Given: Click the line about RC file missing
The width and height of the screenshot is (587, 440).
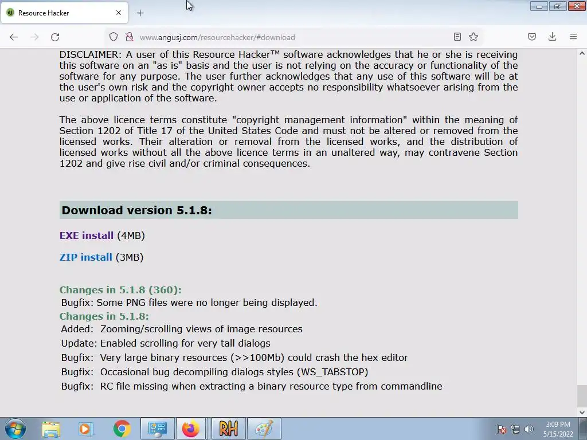Looking at the screenshot, I should pos(271,386).
